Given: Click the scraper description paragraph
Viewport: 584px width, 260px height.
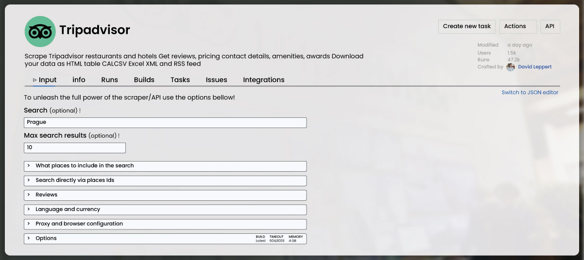Looking at the screenshot, I should [194, 60].
